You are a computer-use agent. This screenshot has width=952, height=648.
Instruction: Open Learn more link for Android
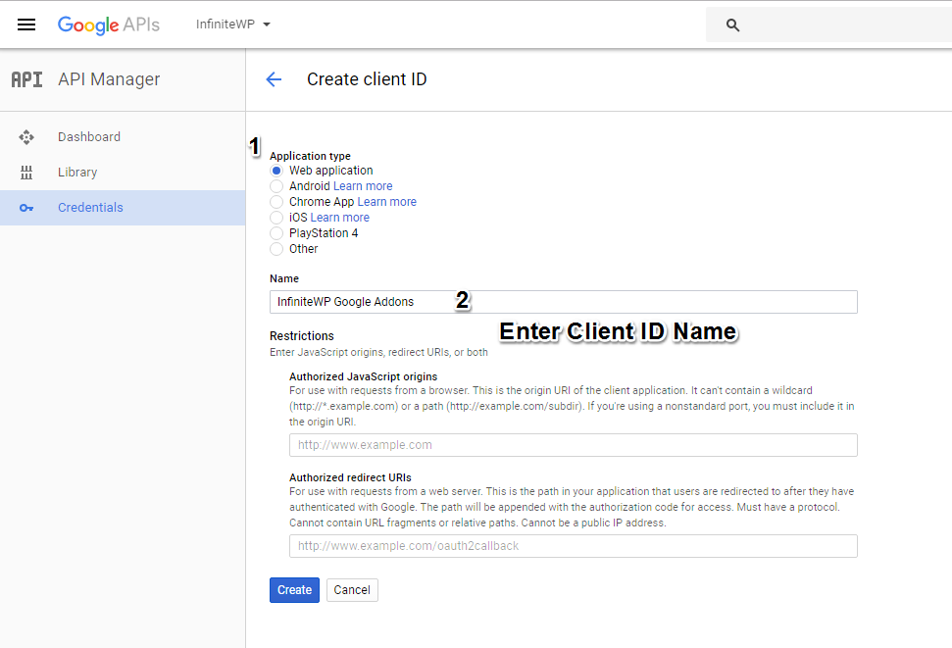coord(363,186)
